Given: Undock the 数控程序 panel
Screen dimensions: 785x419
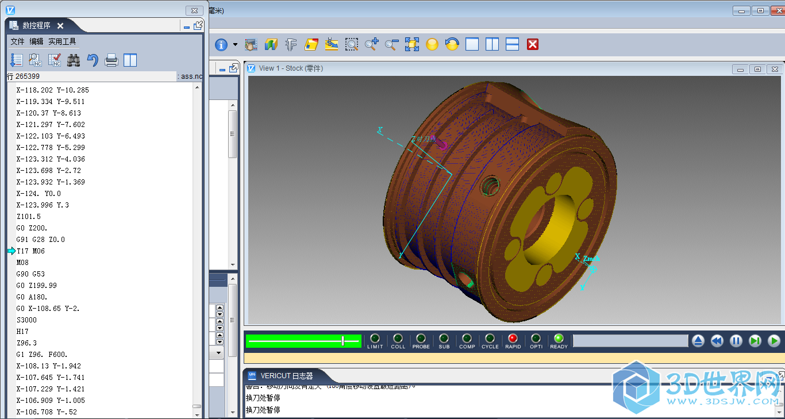Looking at the screenshot, I should [198, 25].
